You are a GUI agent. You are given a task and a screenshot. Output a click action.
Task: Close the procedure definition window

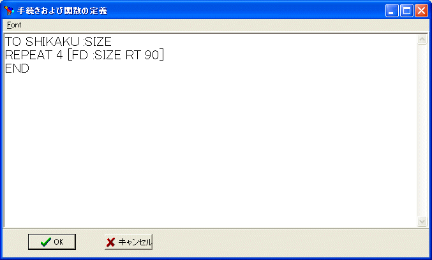coord(421,11)
